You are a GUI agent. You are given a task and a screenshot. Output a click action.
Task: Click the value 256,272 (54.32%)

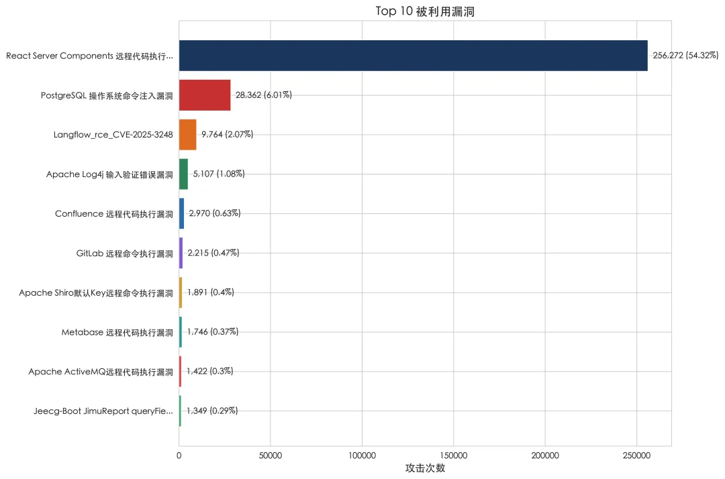(685, 56)
